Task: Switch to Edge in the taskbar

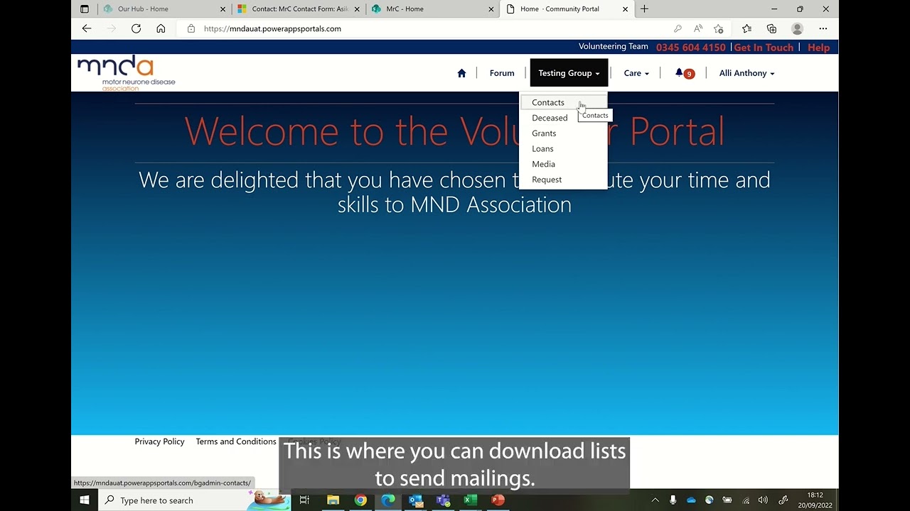Action: [x=388, y=500]
